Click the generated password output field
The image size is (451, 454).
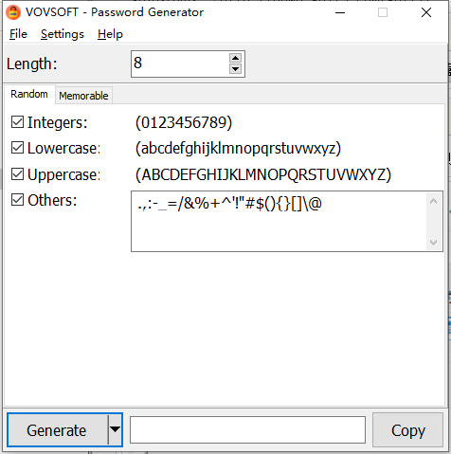247,429
